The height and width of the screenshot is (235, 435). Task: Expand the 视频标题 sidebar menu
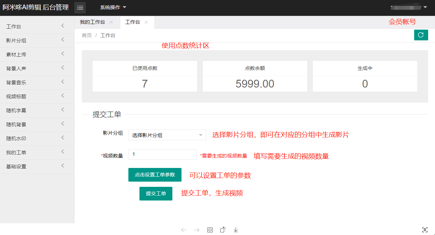(37, 96)
